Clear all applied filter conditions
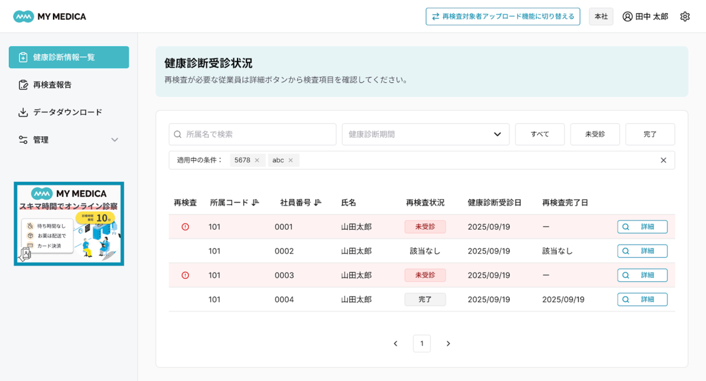706x381 pixels. click(x=663, y=161)
